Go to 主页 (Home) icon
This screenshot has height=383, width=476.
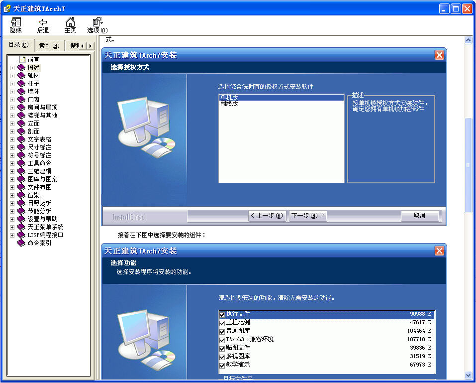[70, 25]
